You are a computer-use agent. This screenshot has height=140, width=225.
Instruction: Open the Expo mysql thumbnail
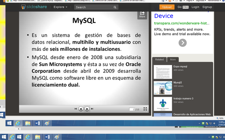[x=163, y=72]
